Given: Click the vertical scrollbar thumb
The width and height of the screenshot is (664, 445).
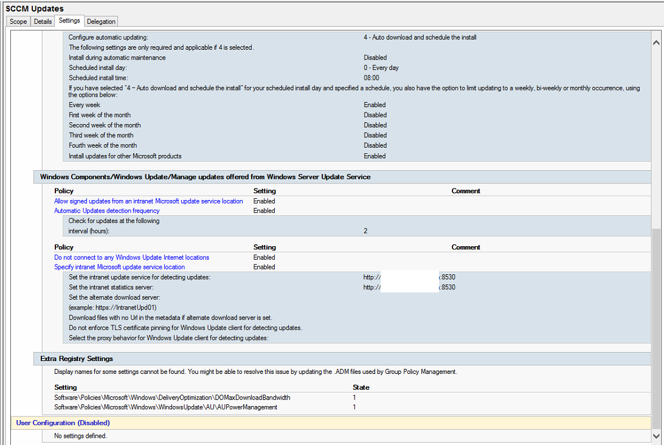Looking at the screenshot, I should tap(656, 328).
